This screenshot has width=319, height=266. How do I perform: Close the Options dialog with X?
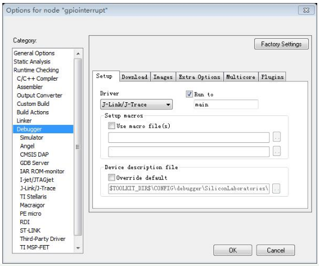(x=306, y=10)
